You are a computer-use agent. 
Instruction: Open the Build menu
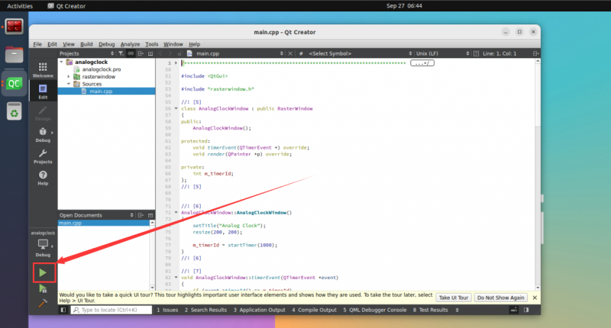[x=86, y=44]
